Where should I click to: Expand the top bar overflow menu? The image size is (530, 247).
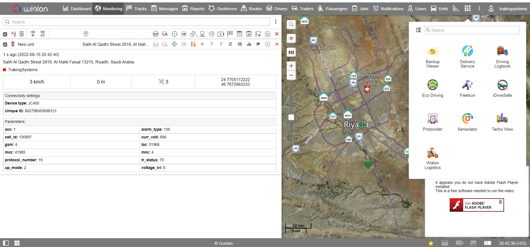479,9
